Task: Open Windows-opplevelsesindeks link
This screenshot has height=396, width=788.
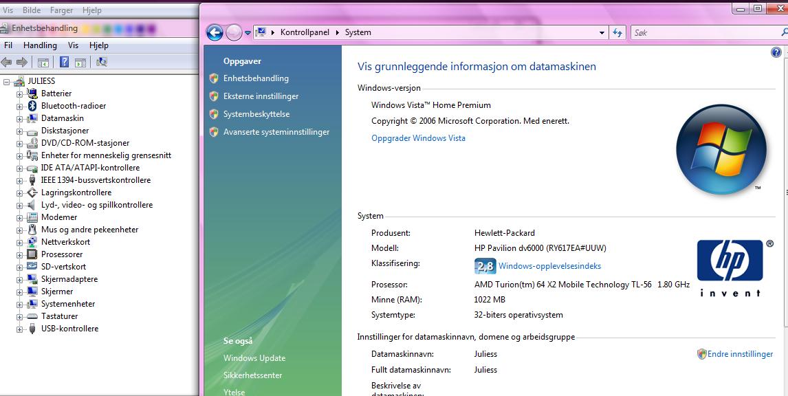Action: click(x=550, y=266)
